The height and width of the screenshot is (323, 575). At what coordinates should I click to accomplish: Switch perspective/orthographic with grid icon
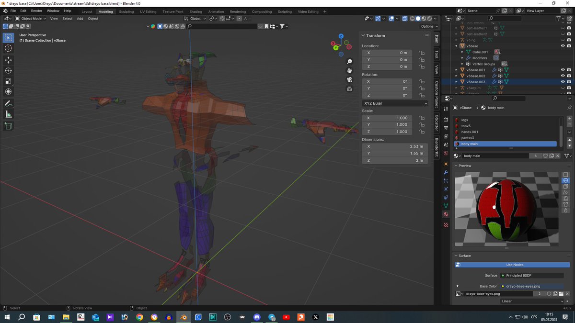[350, 89]
